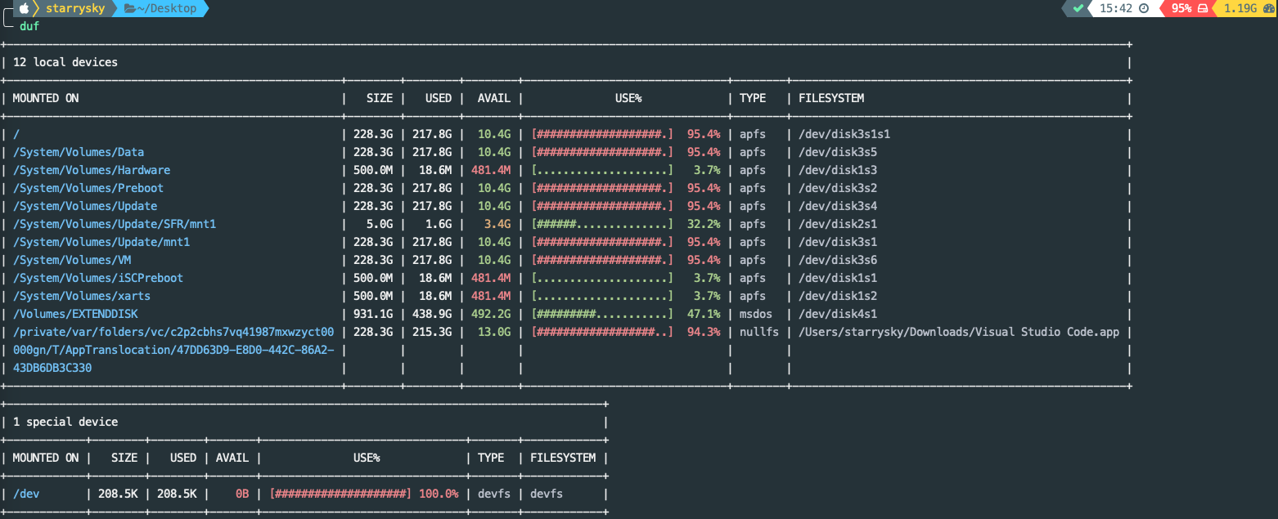Click the /System/Volumes/VM mount path

tap(72, 260)
